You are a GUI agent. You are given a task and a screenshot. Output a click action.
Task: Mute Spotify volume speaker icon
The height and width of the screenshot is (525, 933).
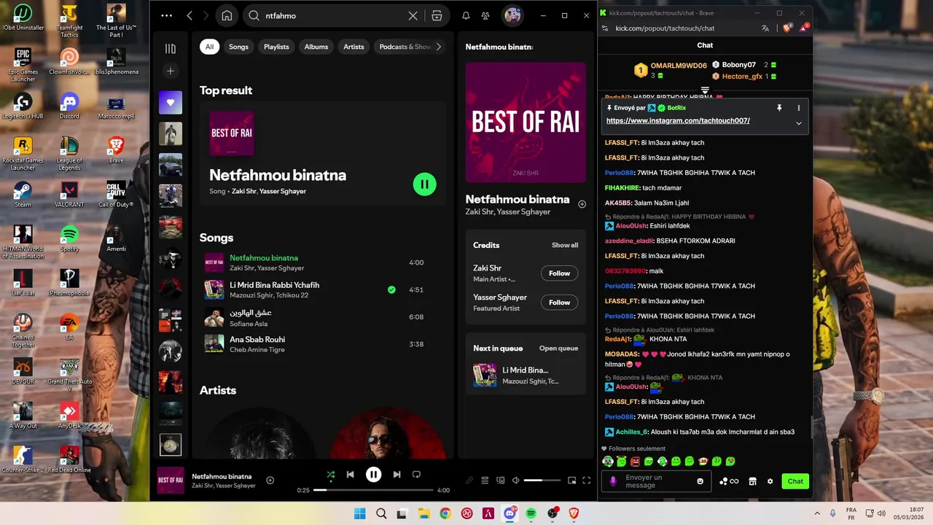(515, 481)
